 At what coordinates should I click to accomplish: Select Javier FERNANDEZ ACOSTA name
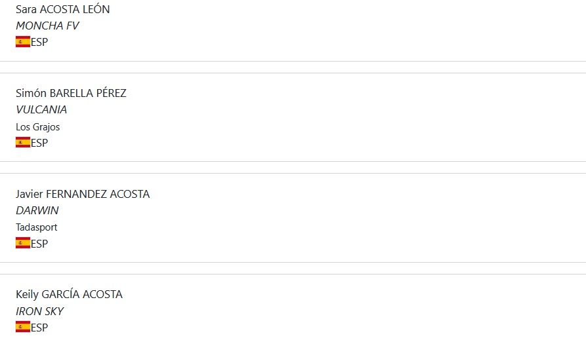point(83,194)
